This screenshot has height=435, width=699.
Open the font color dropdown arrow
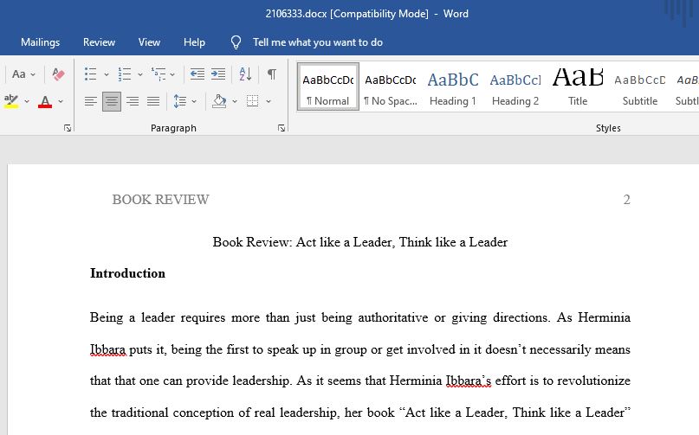[61, 101]
